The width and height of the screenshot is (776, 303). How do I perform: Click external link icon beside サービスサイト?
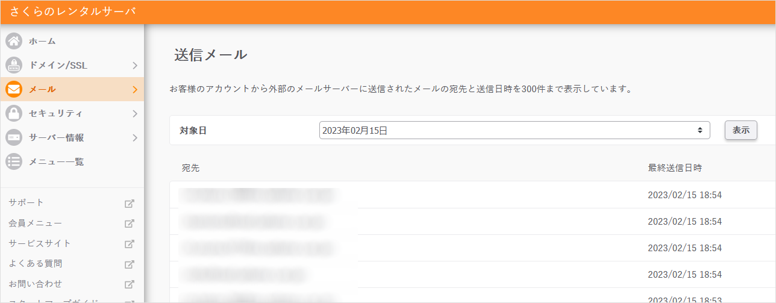click(129, 244)
